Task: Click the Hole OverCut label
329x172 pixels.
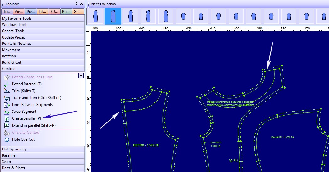Action: pos(23,139)
